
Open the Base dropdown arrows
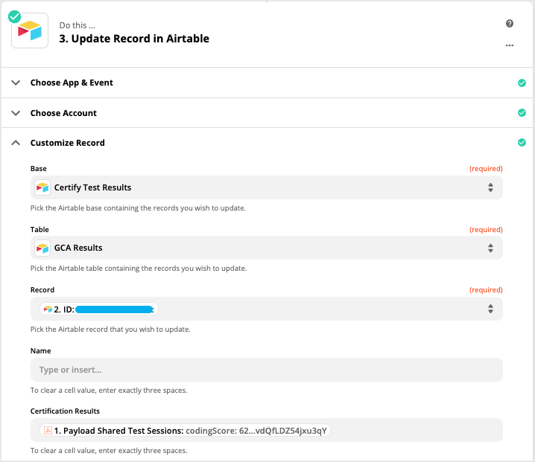pyautogui.click(x=490, y=187)
